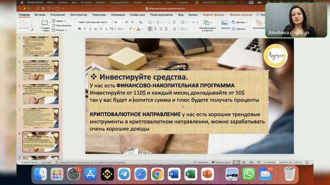330x185 pixels.
Task: Click the Underline (Ч) formatting icon
Action: click(90, 29)
